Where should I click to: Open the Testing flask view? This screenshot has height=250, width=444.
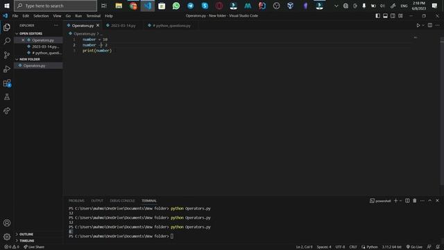tap(7, 97)
